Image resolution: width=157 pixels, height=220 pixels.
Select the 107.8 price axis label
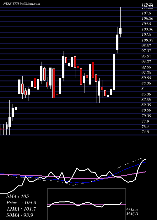146,13
